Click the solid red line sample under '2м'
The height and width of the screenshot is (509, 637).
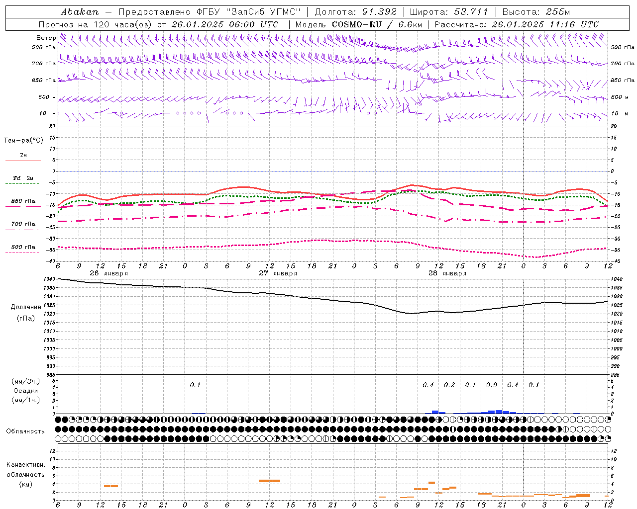pyautogui.click(x=23, y=161)
